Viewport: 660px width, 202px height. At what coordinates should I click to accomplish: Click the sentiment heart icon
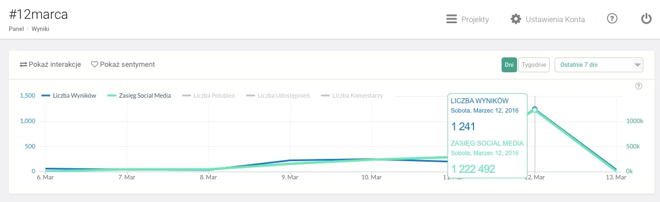click(95, 65)
